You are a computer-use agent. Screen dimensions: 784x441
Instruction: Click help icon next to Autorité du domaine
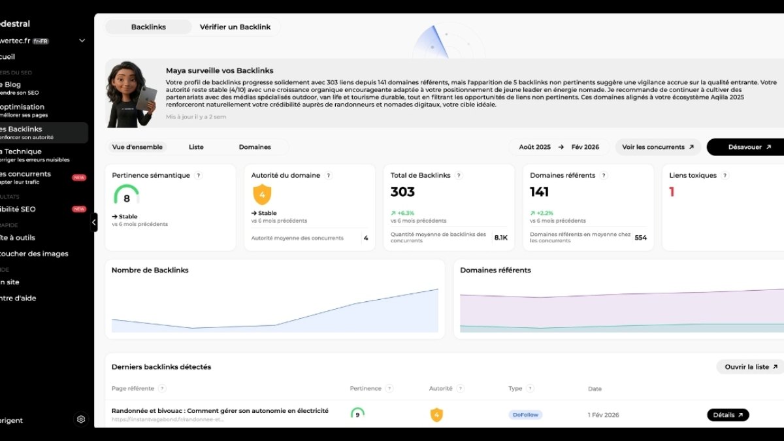coord(329,175)
